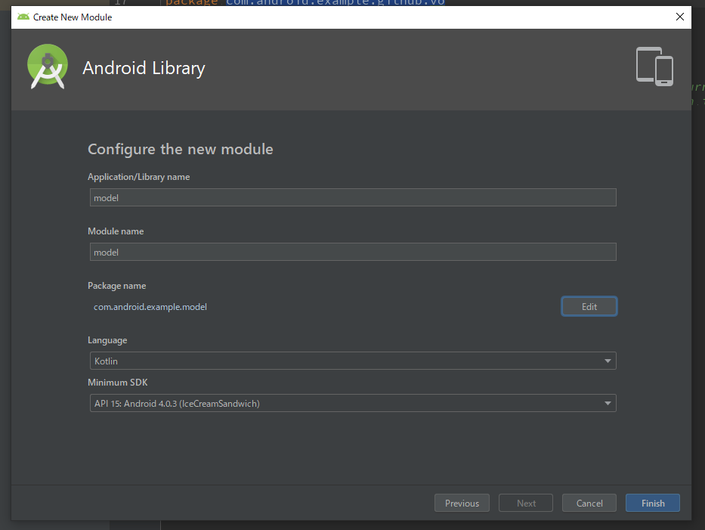Cancel the new module wizard
This screenshot has height=530, width=705.
pyautogui.click(x=589, y=504)
